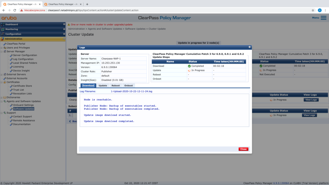This screenshot has width=329, height=185.
Task: Expand the Dictionaries tree node
Action: point(2,97)
